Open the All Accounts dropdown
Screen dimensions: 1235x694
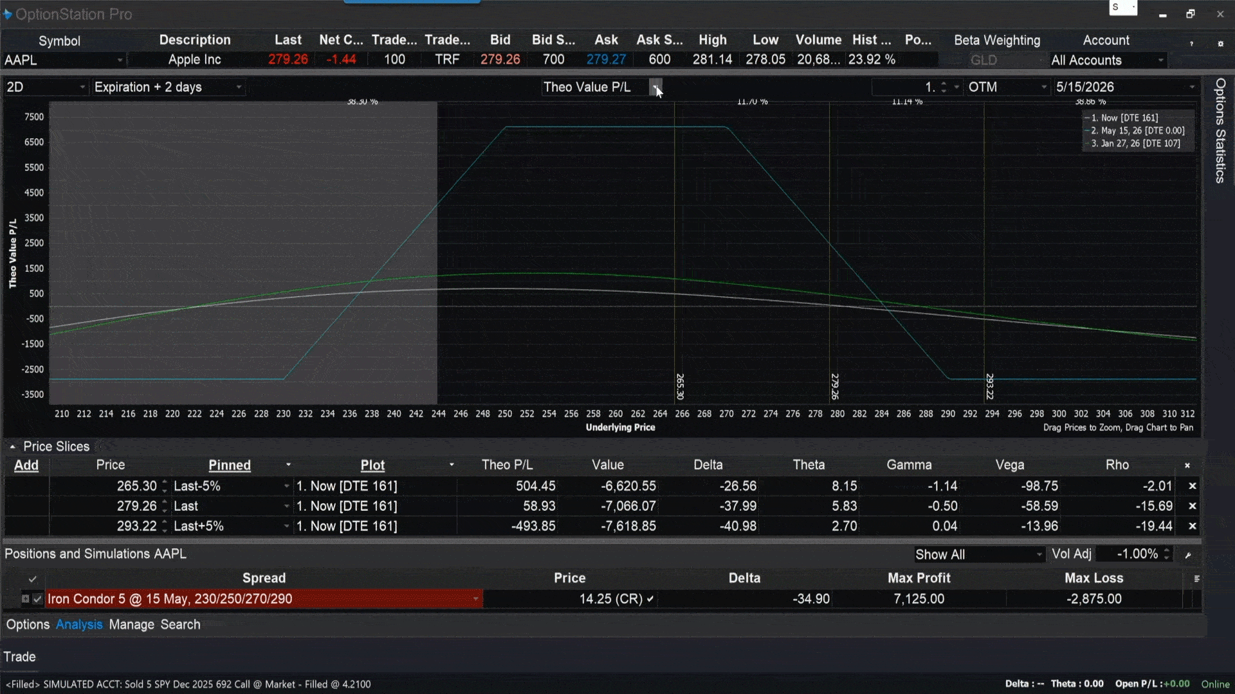point(1160,60)
